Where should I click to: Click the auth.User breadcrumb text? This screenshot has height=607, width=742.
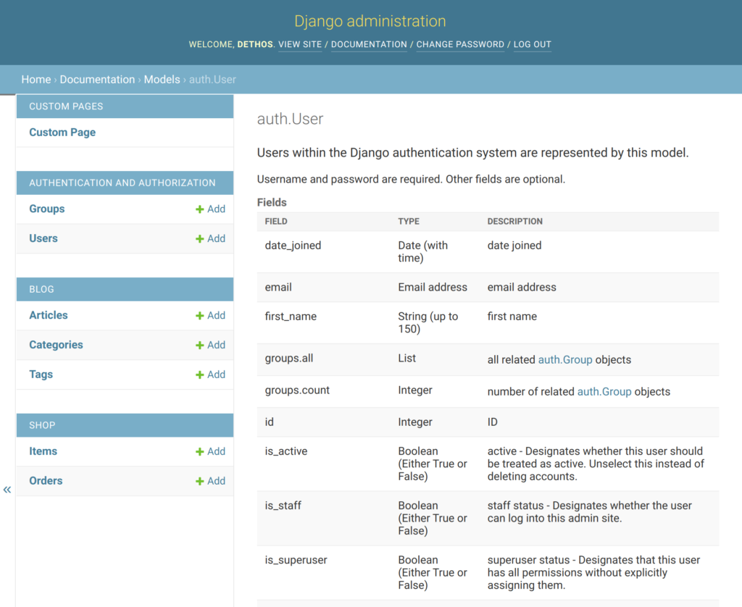tap(212, 80)
